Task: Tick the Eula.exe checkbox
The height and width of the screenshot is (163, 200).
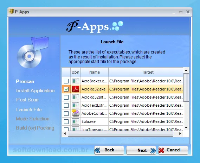Action: pyautogui.click(x=66, y=121)
